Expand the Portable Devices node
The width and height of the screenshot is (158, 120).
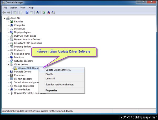pyautogui.click(x=8, y=72)
